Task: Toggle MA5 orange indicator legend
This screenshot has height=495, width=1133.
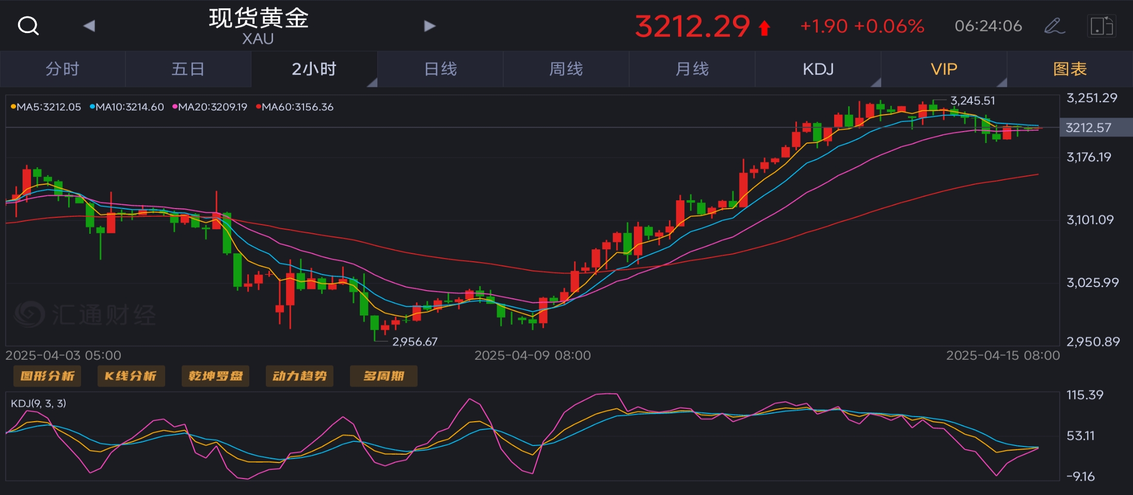Action: [x=46, y=107]
